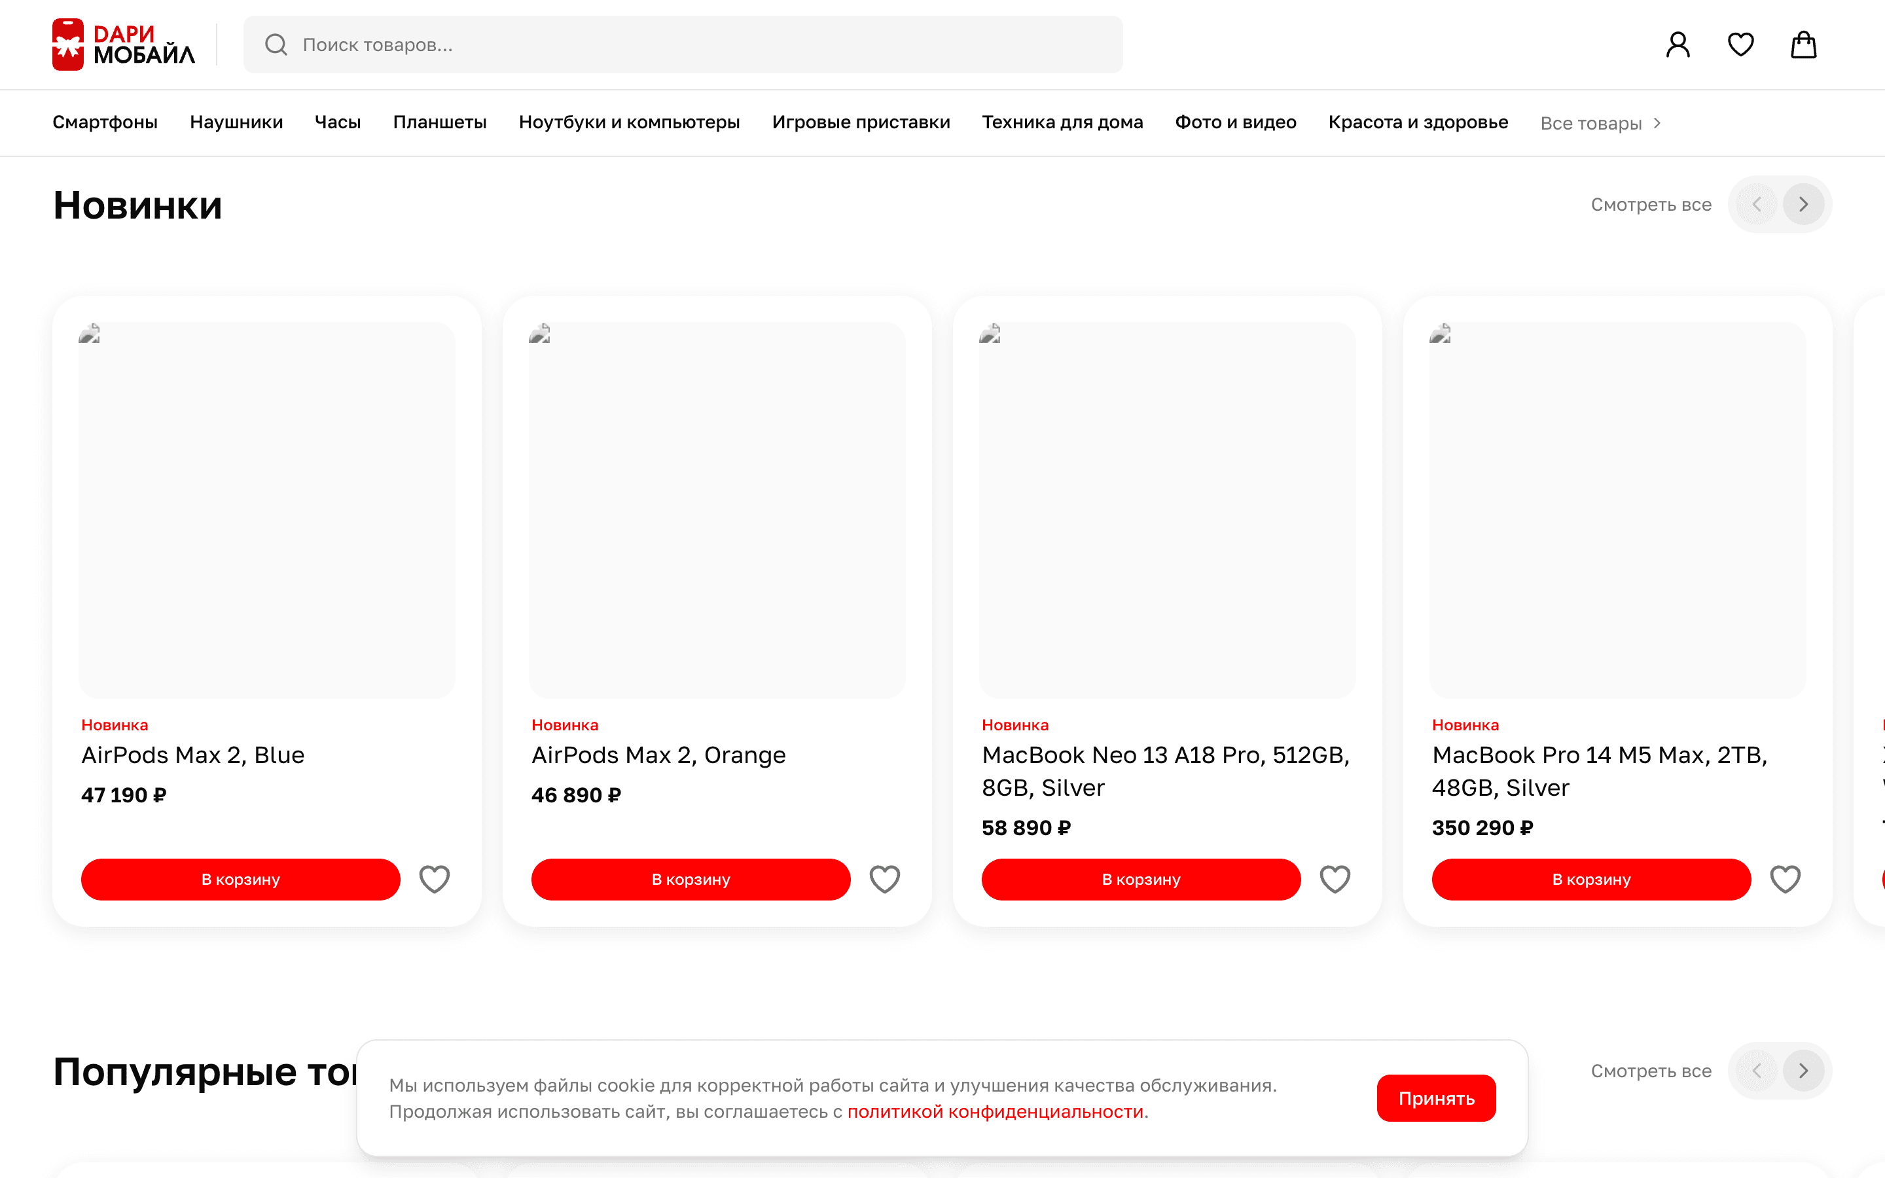Click previous arrow in Популярные товары carousel
1885x1178 pixels.
click(1757, 1071)
